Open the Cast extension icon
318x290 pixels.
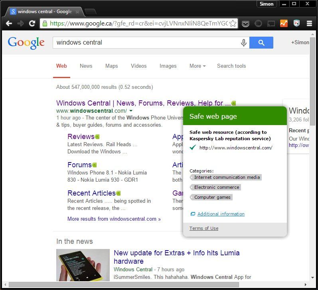click(271, 24)
